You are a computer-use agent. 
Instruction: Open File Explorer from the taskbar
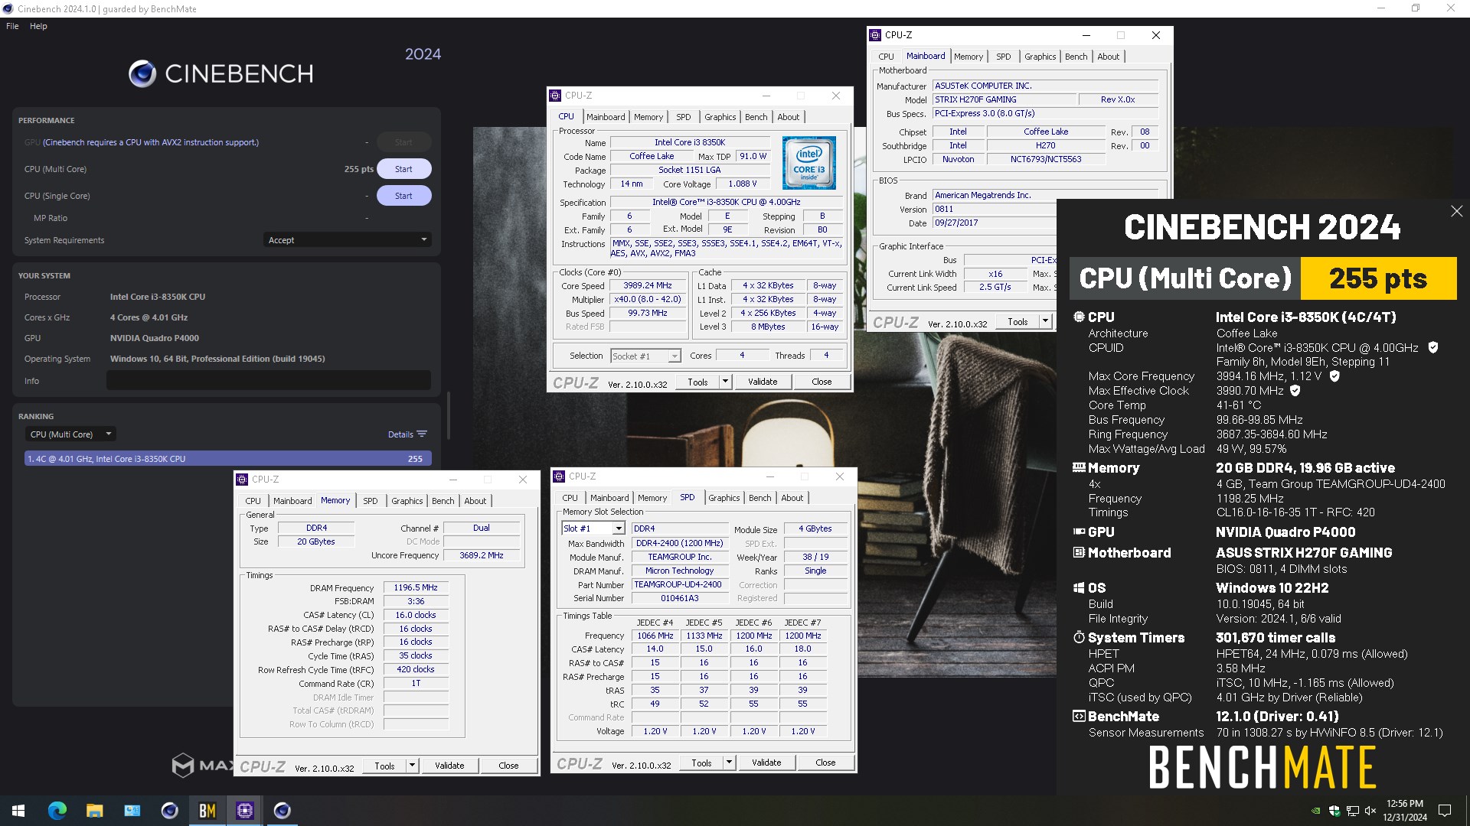94,811
